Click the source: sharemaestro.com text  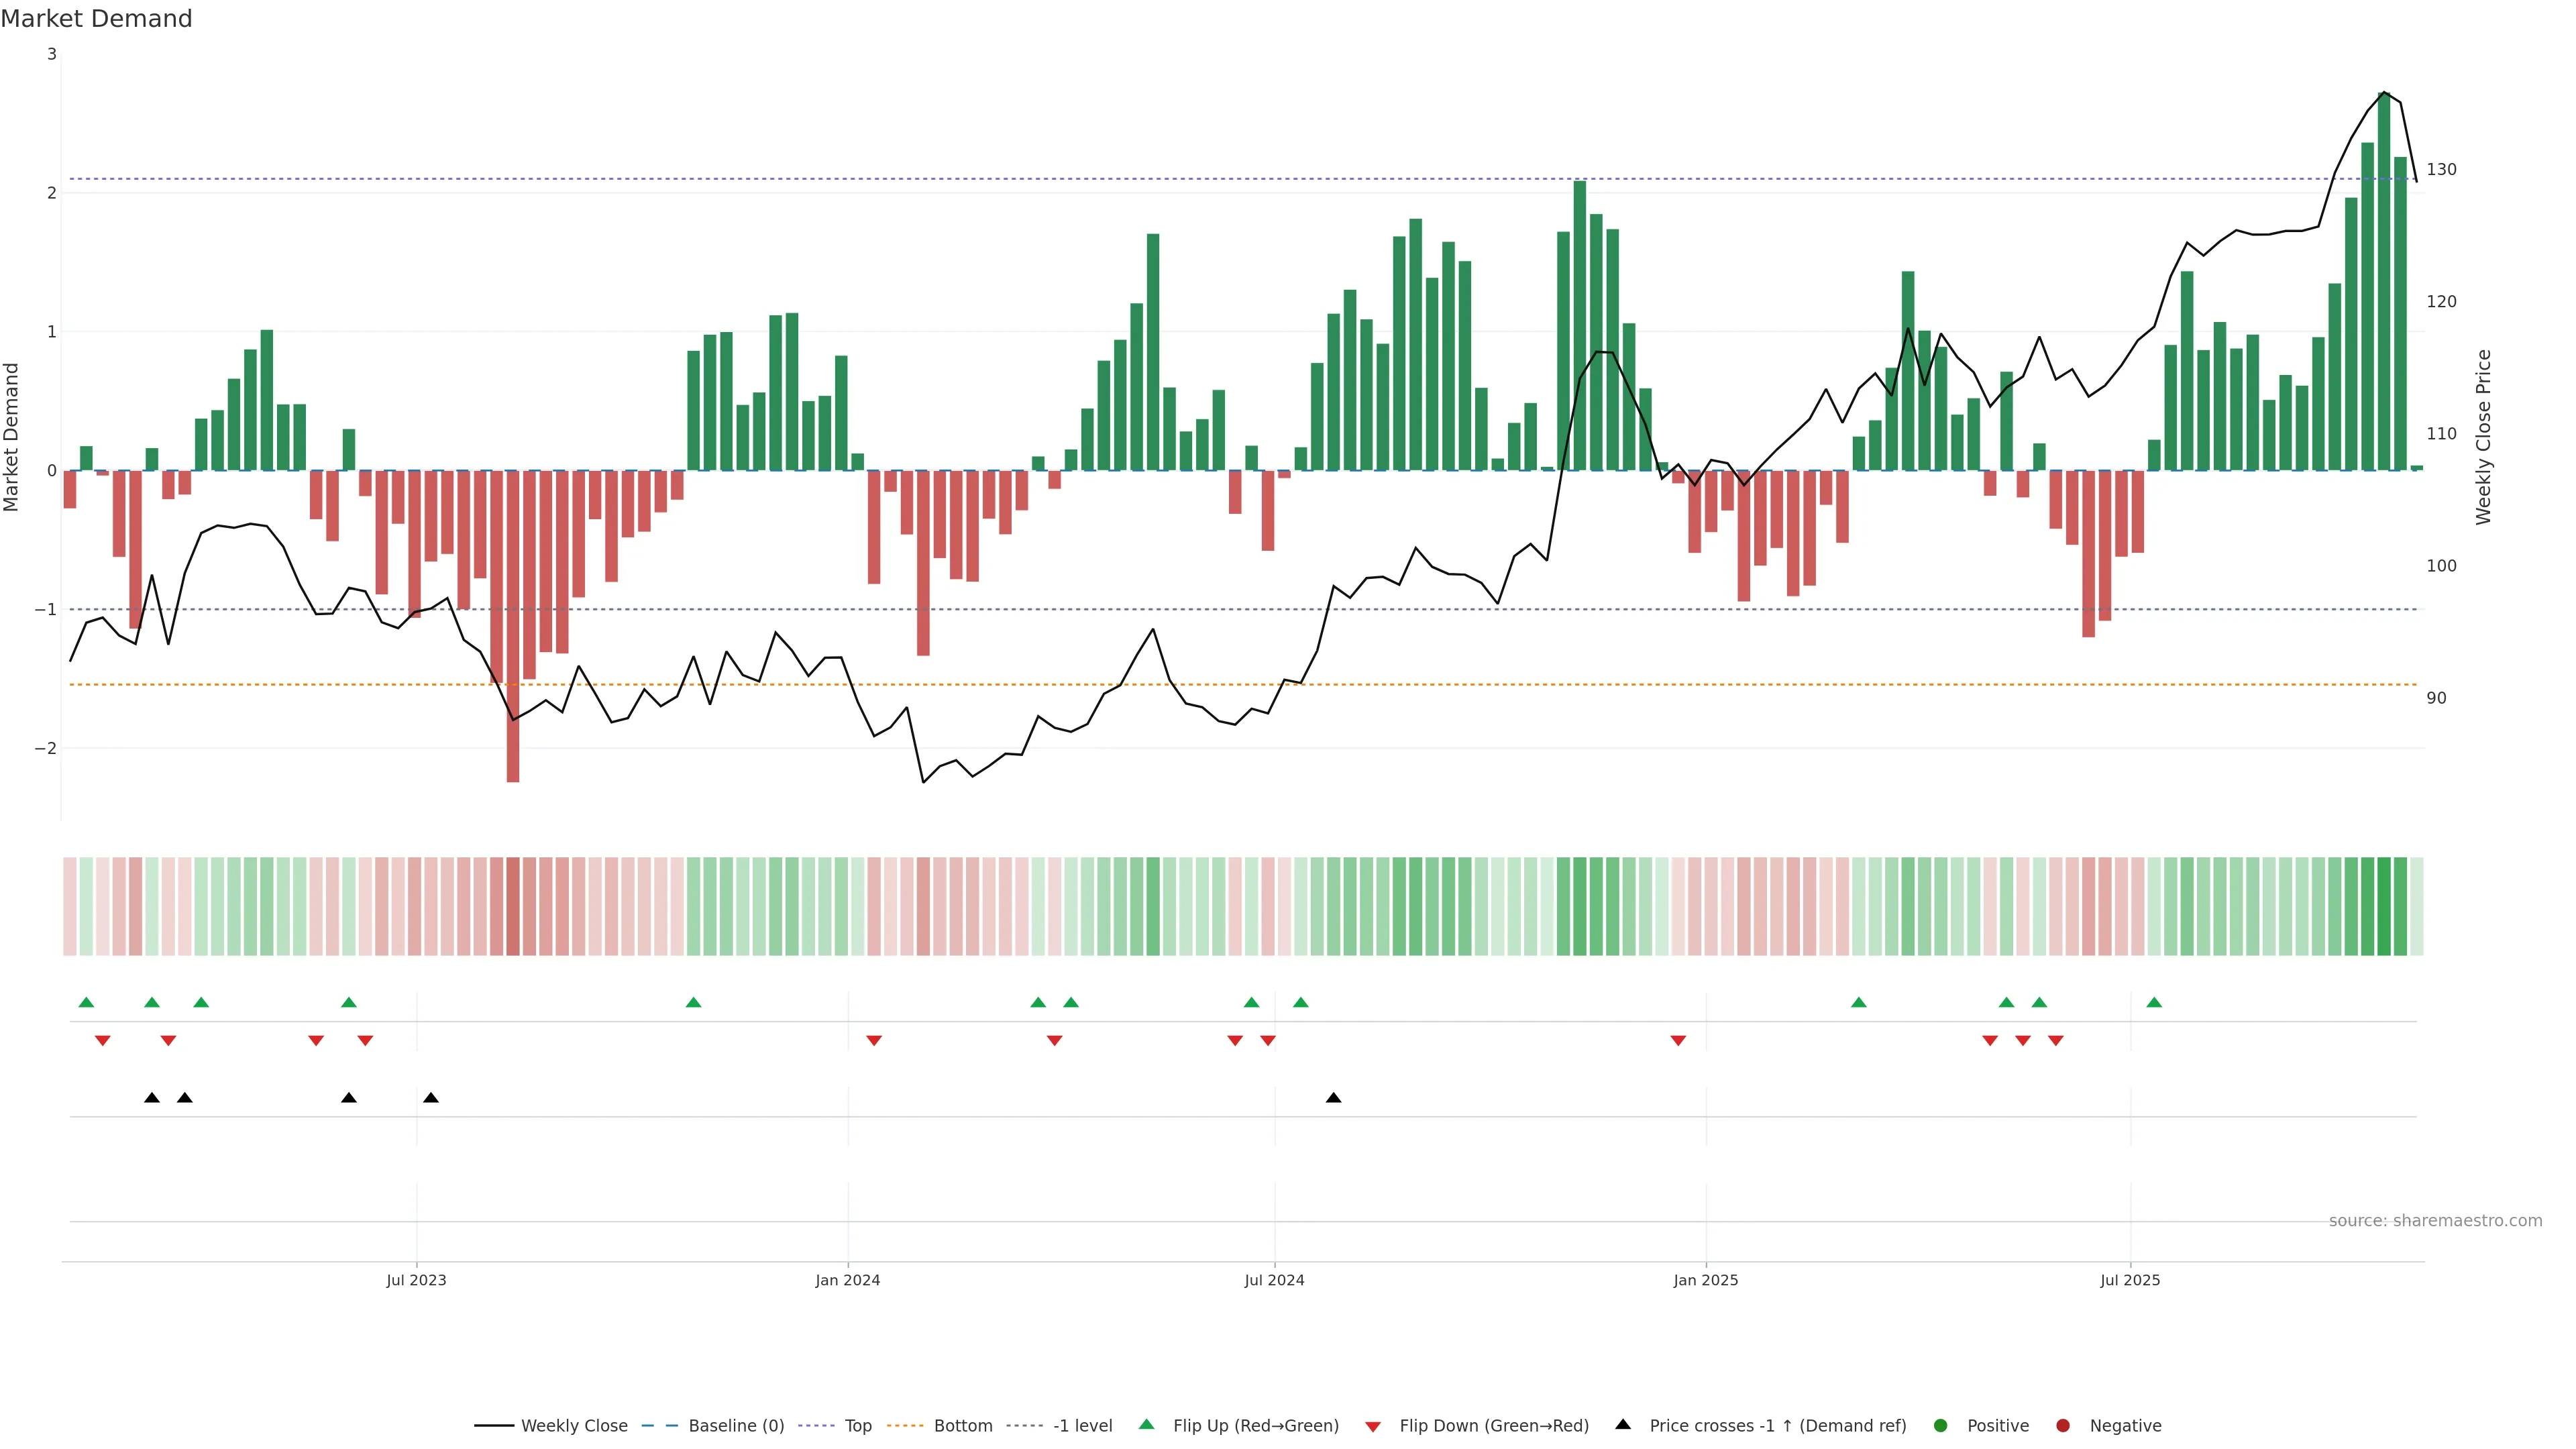(2435, 1220)
